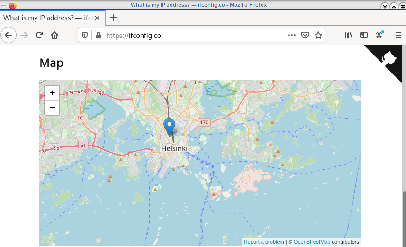Save page to Pocket
The height and width of the screenshot is (247, 406).
point(305,35)
